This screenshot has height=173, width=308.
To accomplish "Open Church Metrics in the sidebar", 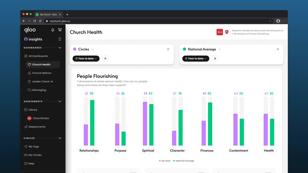I will pos(41,73).
